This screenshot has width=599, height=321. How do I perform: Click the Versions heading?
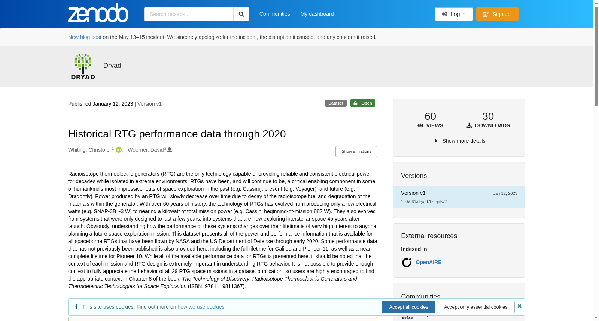point(414,176)
